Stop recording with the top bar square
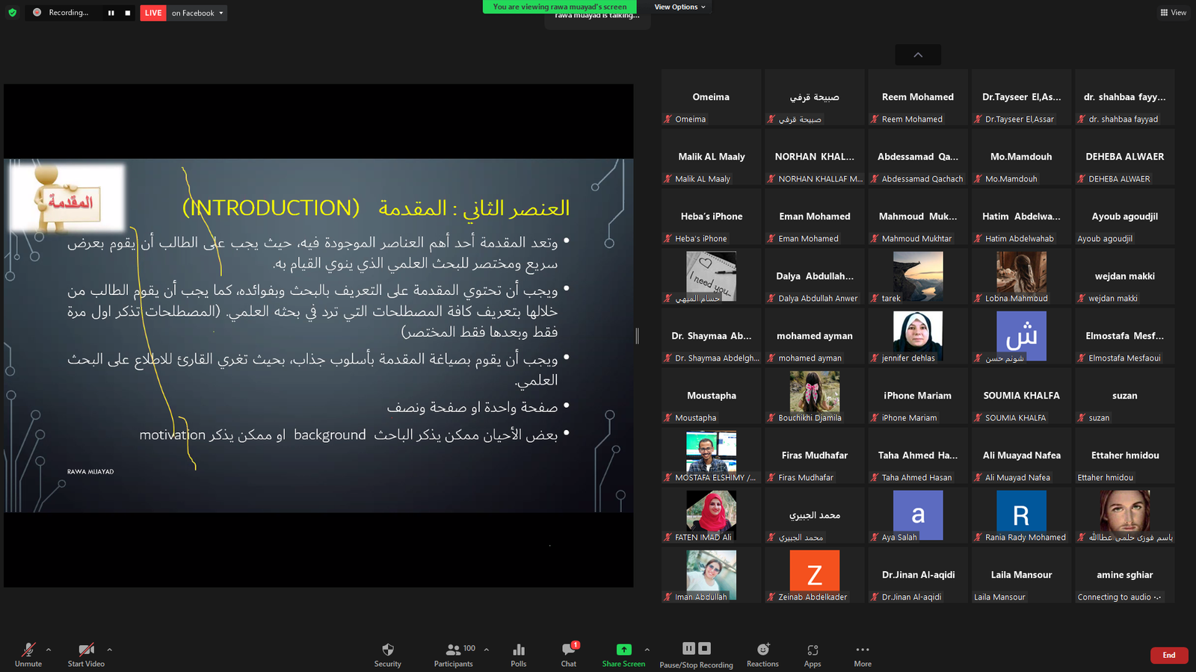The height and width of the screenshot is (672, 1196). coord(128,13)
